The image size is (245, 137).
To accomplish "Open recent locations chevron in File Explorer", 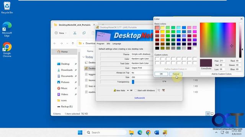I will [x=67, y=43].
